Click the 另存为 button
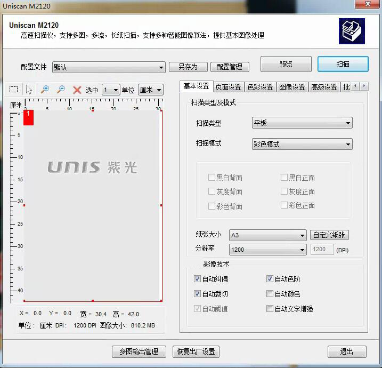Viewport: 382px width, 368px height. (188, 67)
